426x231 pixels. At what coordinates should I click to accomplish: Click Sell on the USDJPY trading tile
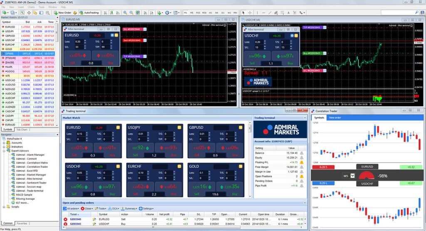coord(140,150)
